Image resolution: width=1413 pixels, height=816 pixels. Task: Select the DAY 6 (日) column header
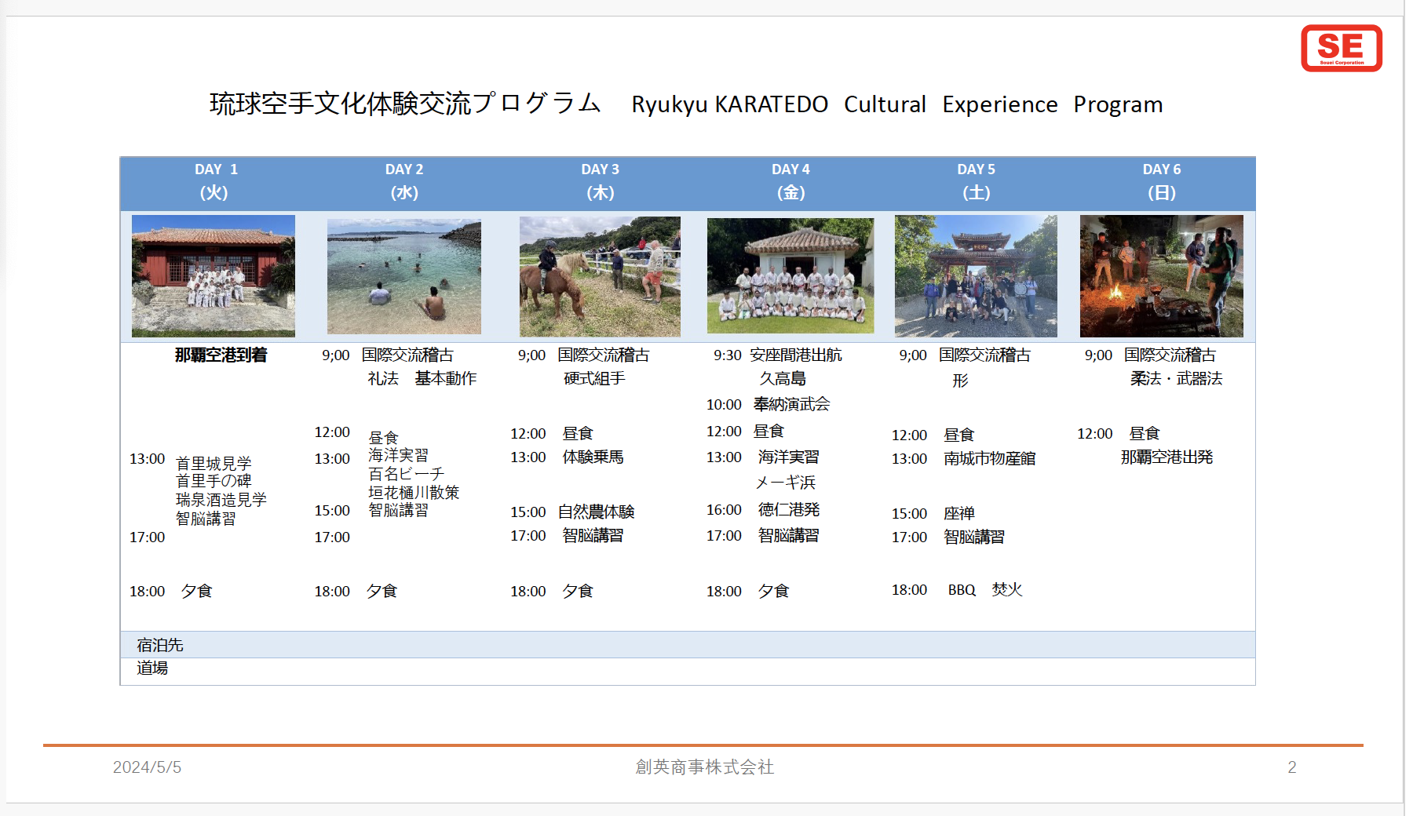pos(1161,181)
